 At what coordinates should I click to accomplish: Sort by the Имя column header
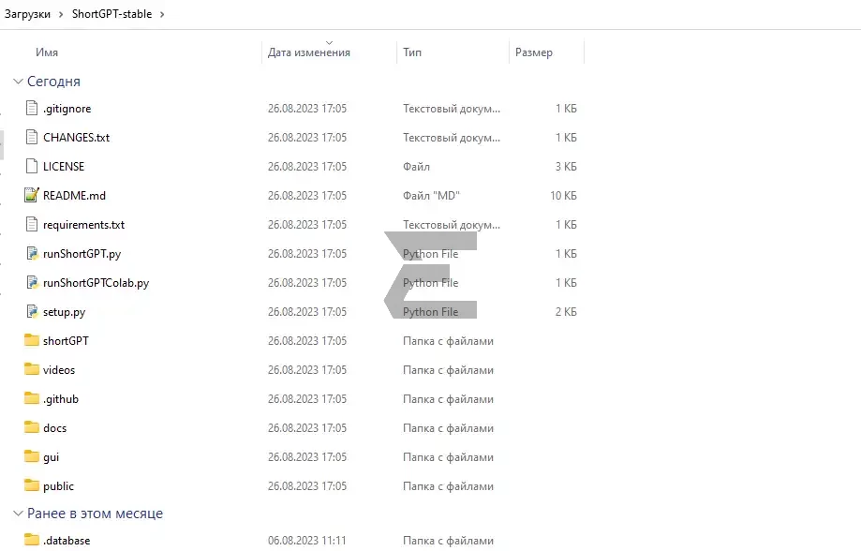tap(47, 52)
